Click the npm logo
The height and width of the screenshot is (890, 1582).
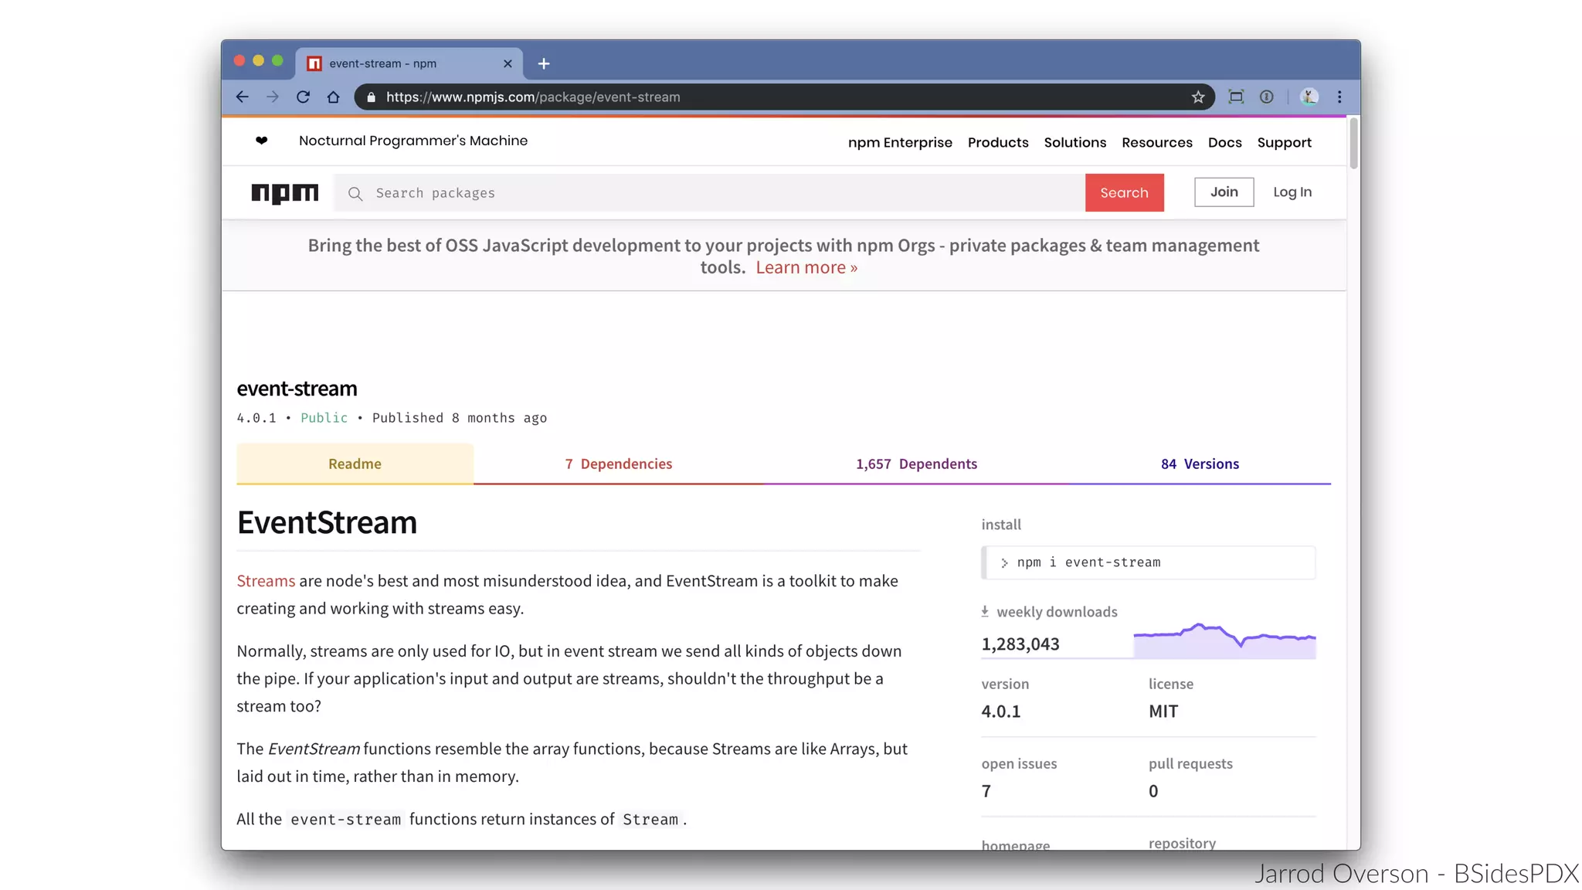click(x=284, y=192)
